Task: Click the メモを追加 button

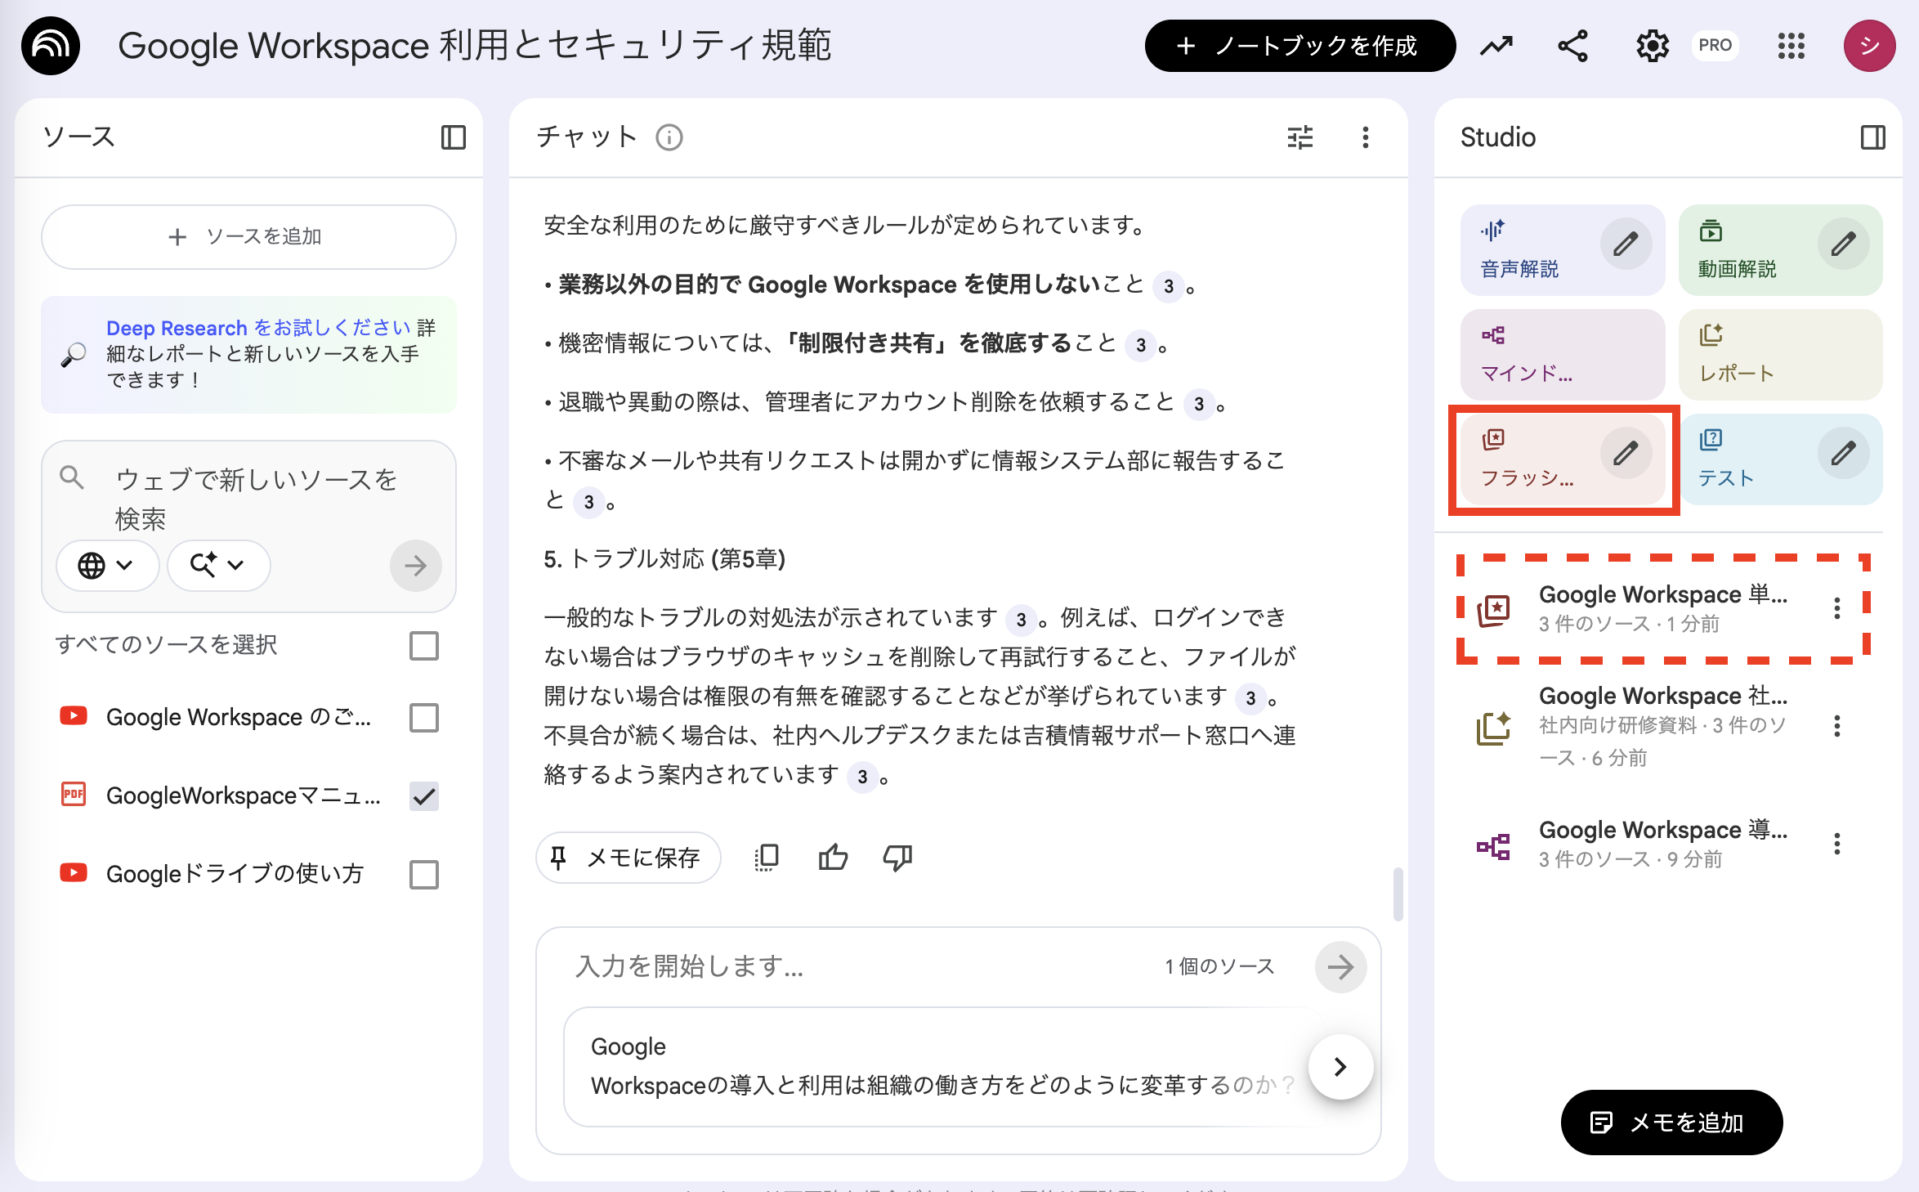Action: click(1671, 1122)
